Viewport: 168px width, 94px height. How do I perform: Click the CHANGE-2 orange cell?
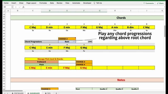click(x=67, y=39)
